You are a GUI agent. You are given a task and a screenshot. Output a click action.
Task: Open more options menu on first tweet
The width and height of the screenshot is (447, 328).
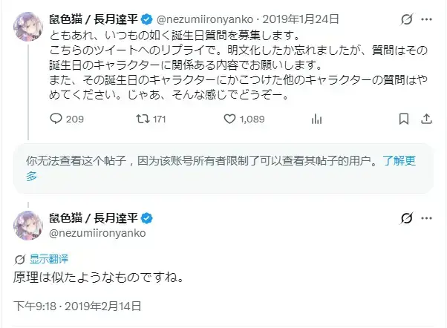[x=426, y=19]
